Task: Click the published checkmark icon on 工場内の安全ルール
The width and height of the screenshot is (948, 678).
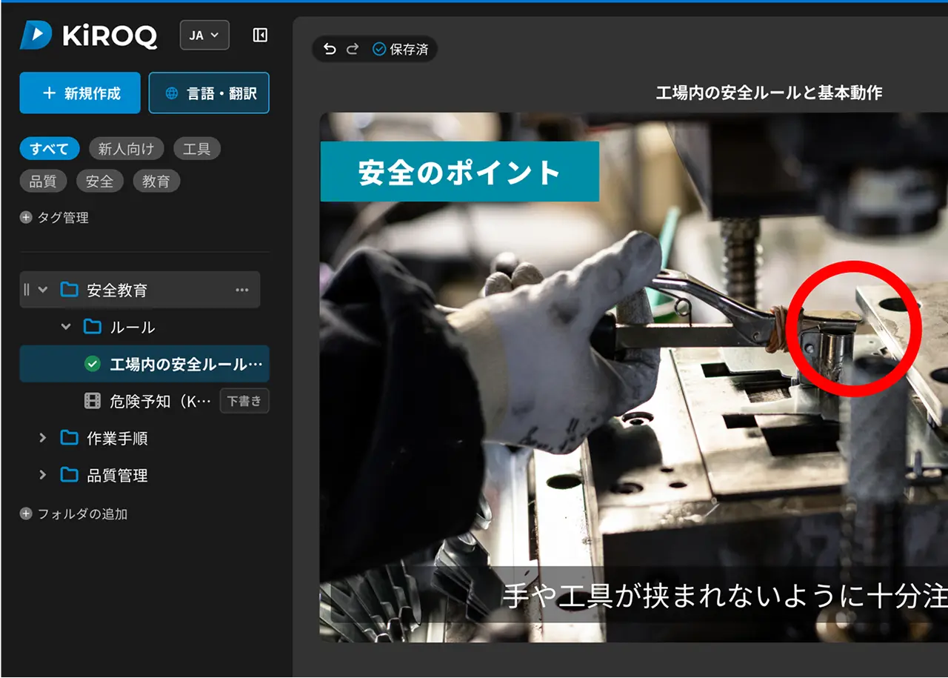Action: coord(93,364)
